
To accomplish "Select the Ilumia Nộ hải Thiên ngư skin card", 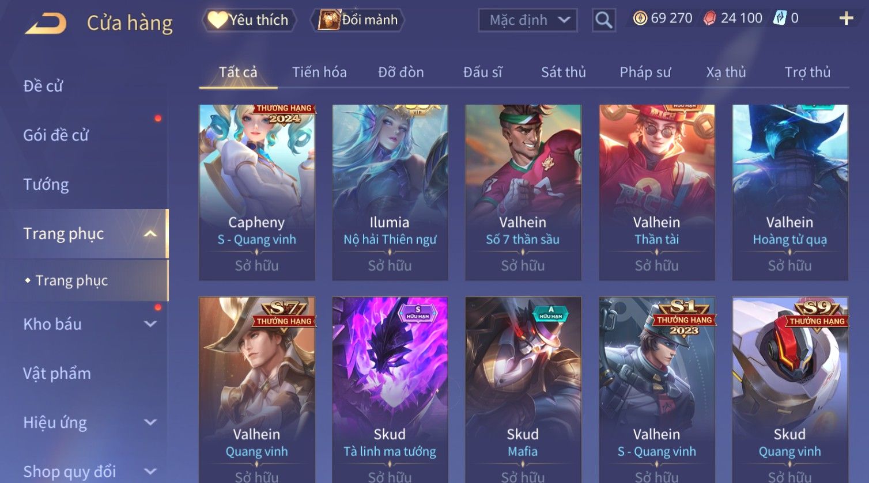I will click(x=390, y=192).
